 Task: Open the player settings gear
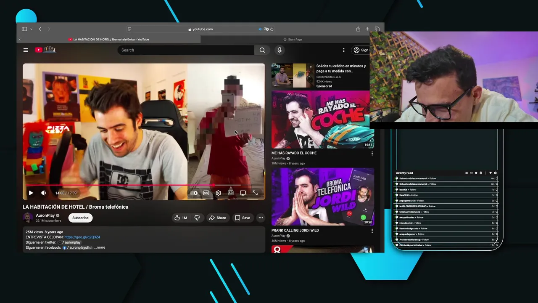tap(218, 193)
